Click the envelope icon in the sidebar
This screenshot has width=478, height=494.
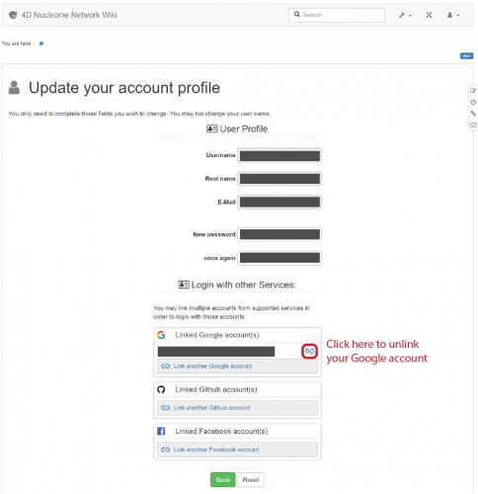[473, 125]
